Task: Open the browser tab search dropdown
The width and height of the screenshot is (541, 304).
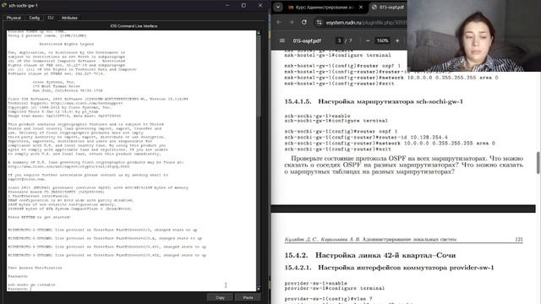Action: (278, 7)
